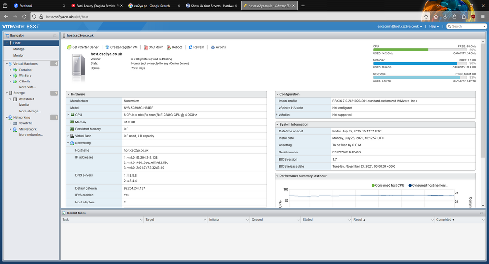The image size is (489, 264).
Task: Click the datastore1 disk icon
Action: [x=15, y=99]
